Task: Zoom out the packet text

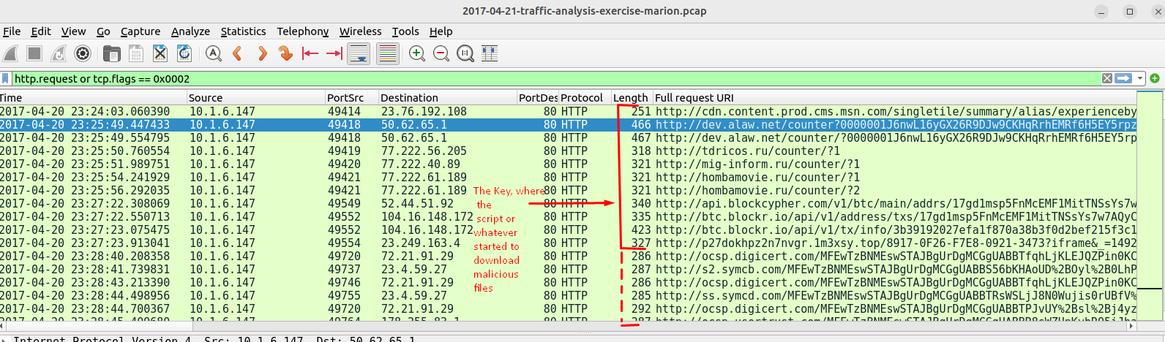Action: tap(441, 53)
